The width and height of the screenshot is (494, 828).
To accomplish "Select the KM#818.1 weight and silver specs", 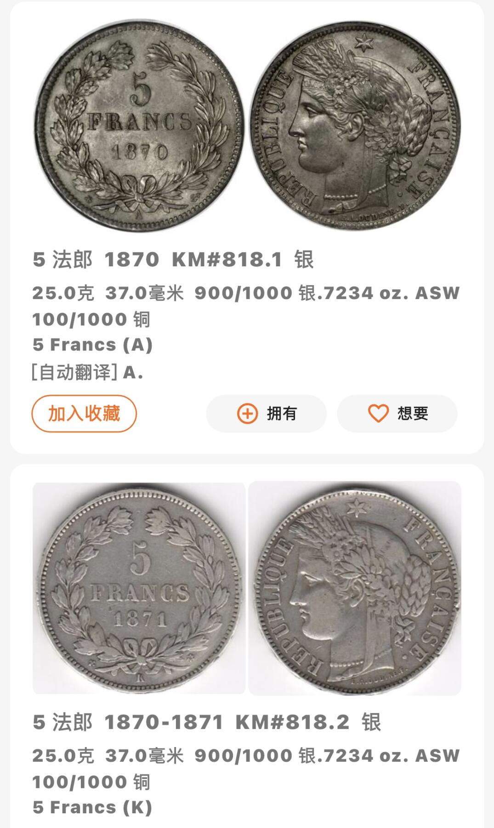I will coord(246,306).
